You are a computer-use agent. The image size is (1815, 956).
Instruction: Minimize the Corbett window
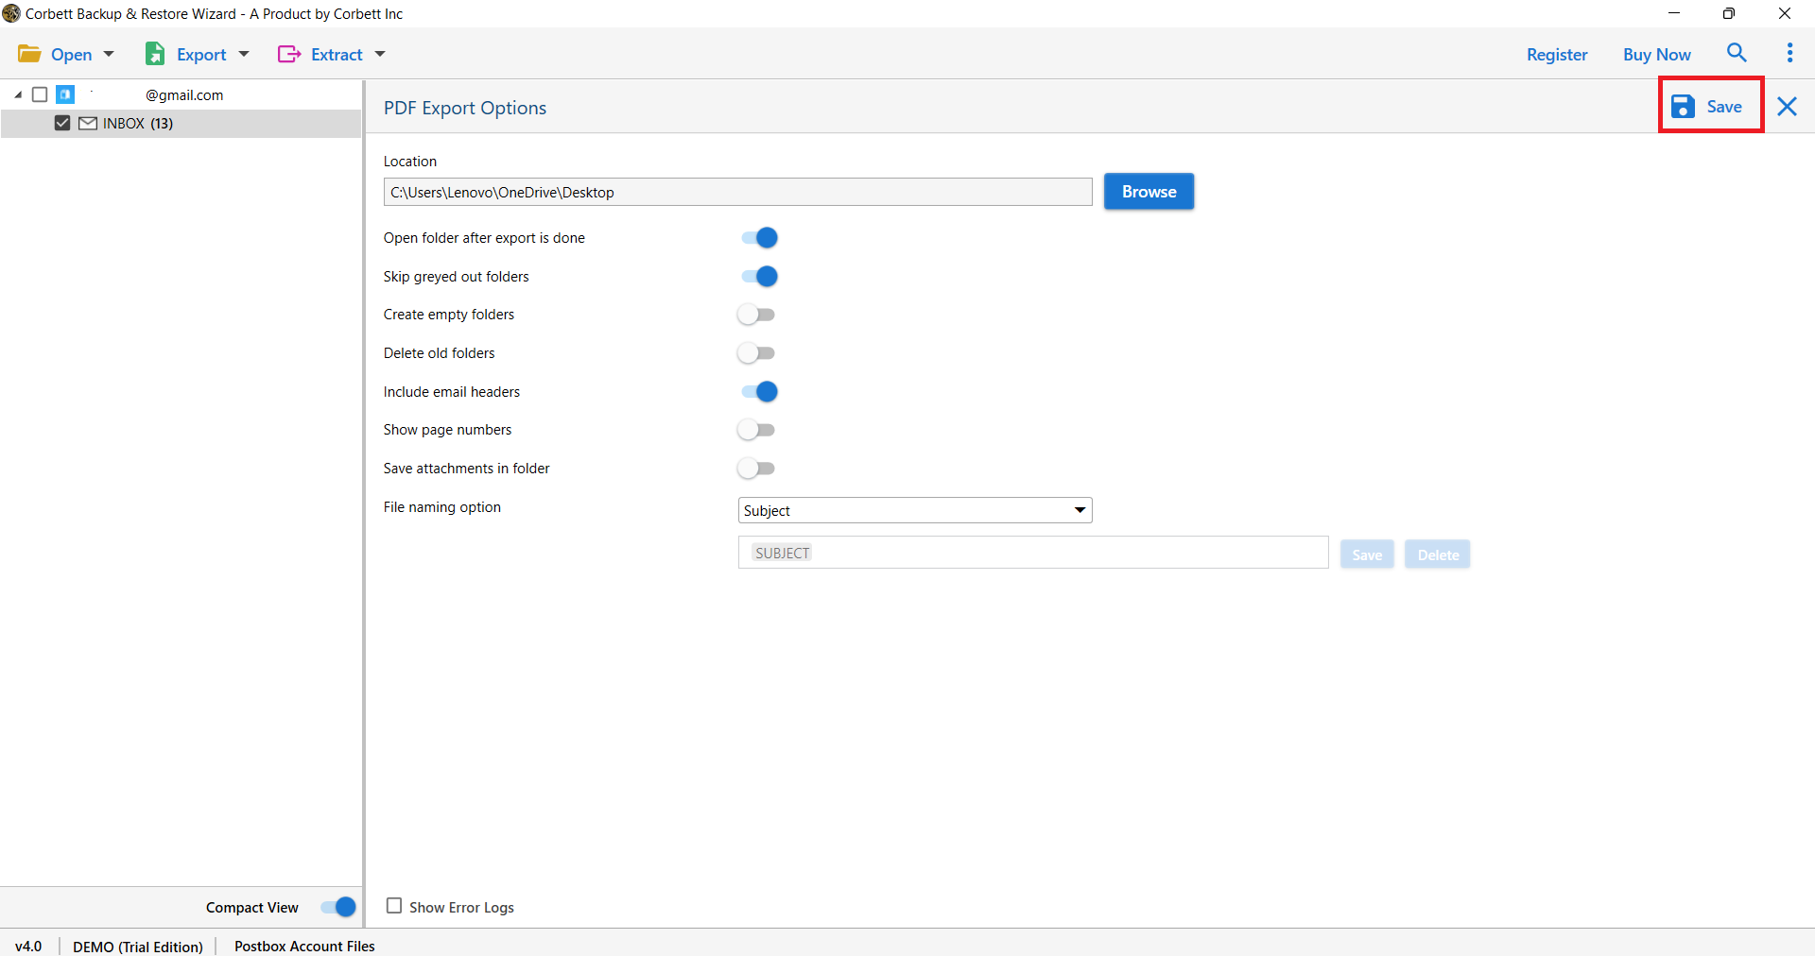point(1674,13)
